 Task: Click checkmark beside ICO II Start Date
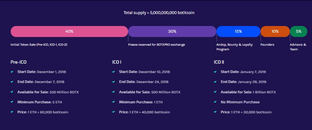click(x=215, y=72)
